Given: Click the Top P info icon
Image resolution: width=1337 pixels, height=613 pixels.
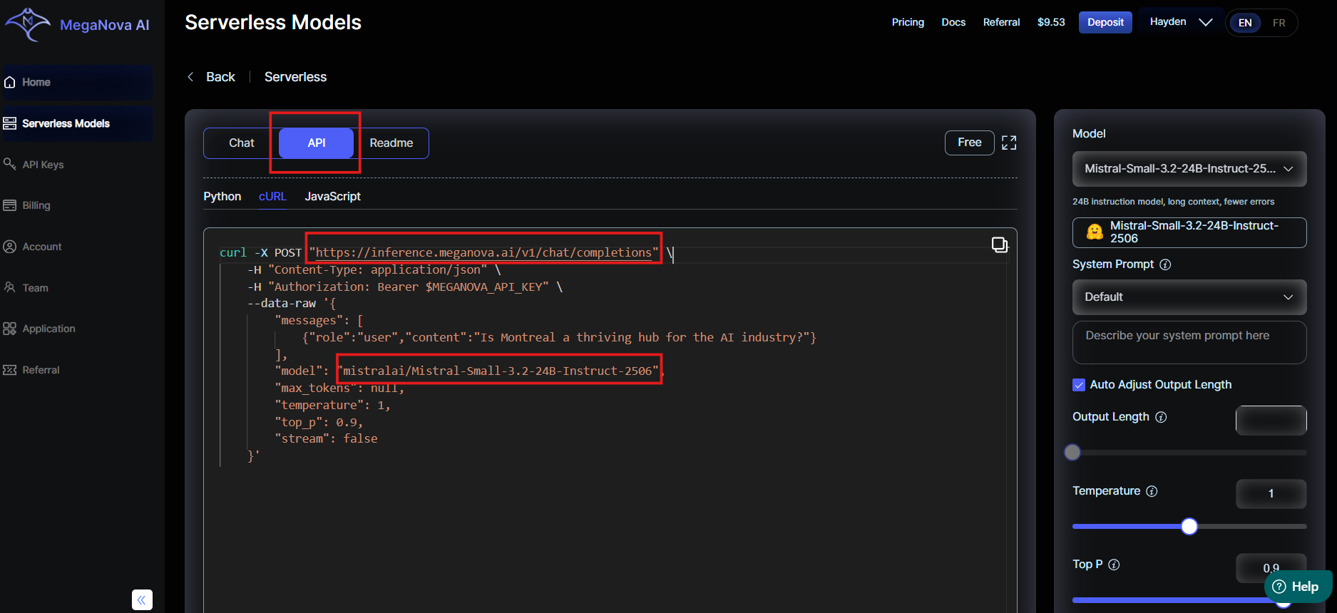Looking at the screenshot, I should pos(1114,565).
